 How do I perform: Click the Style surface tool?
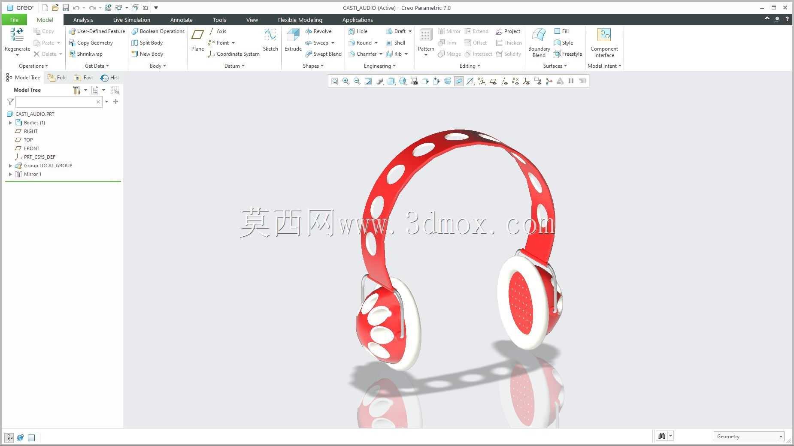pyautogui.click(x=564, y=43)
